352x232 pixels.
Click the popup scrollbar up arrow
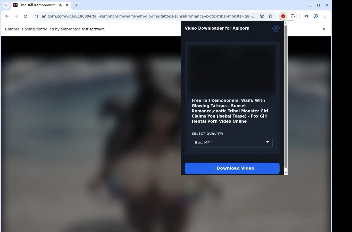point(286,23)
